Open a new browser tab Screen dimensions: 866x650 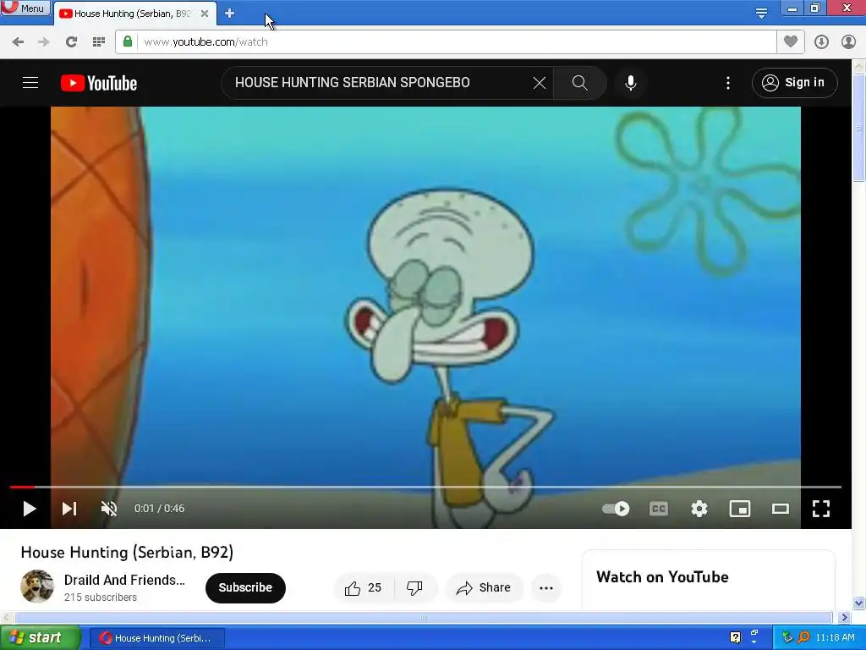pos(230,14)
